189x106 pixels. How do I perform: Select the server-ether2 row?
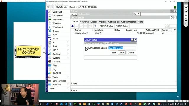coord(123,33)
